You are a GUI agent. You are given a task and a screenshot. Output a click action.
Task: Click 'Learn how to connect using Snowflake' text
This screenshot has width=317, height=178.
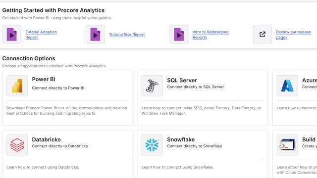coord(177,167)
